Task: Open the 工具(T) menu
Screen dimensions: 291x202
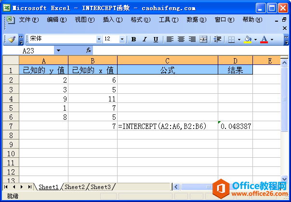Action: click(x=169, y=19)
